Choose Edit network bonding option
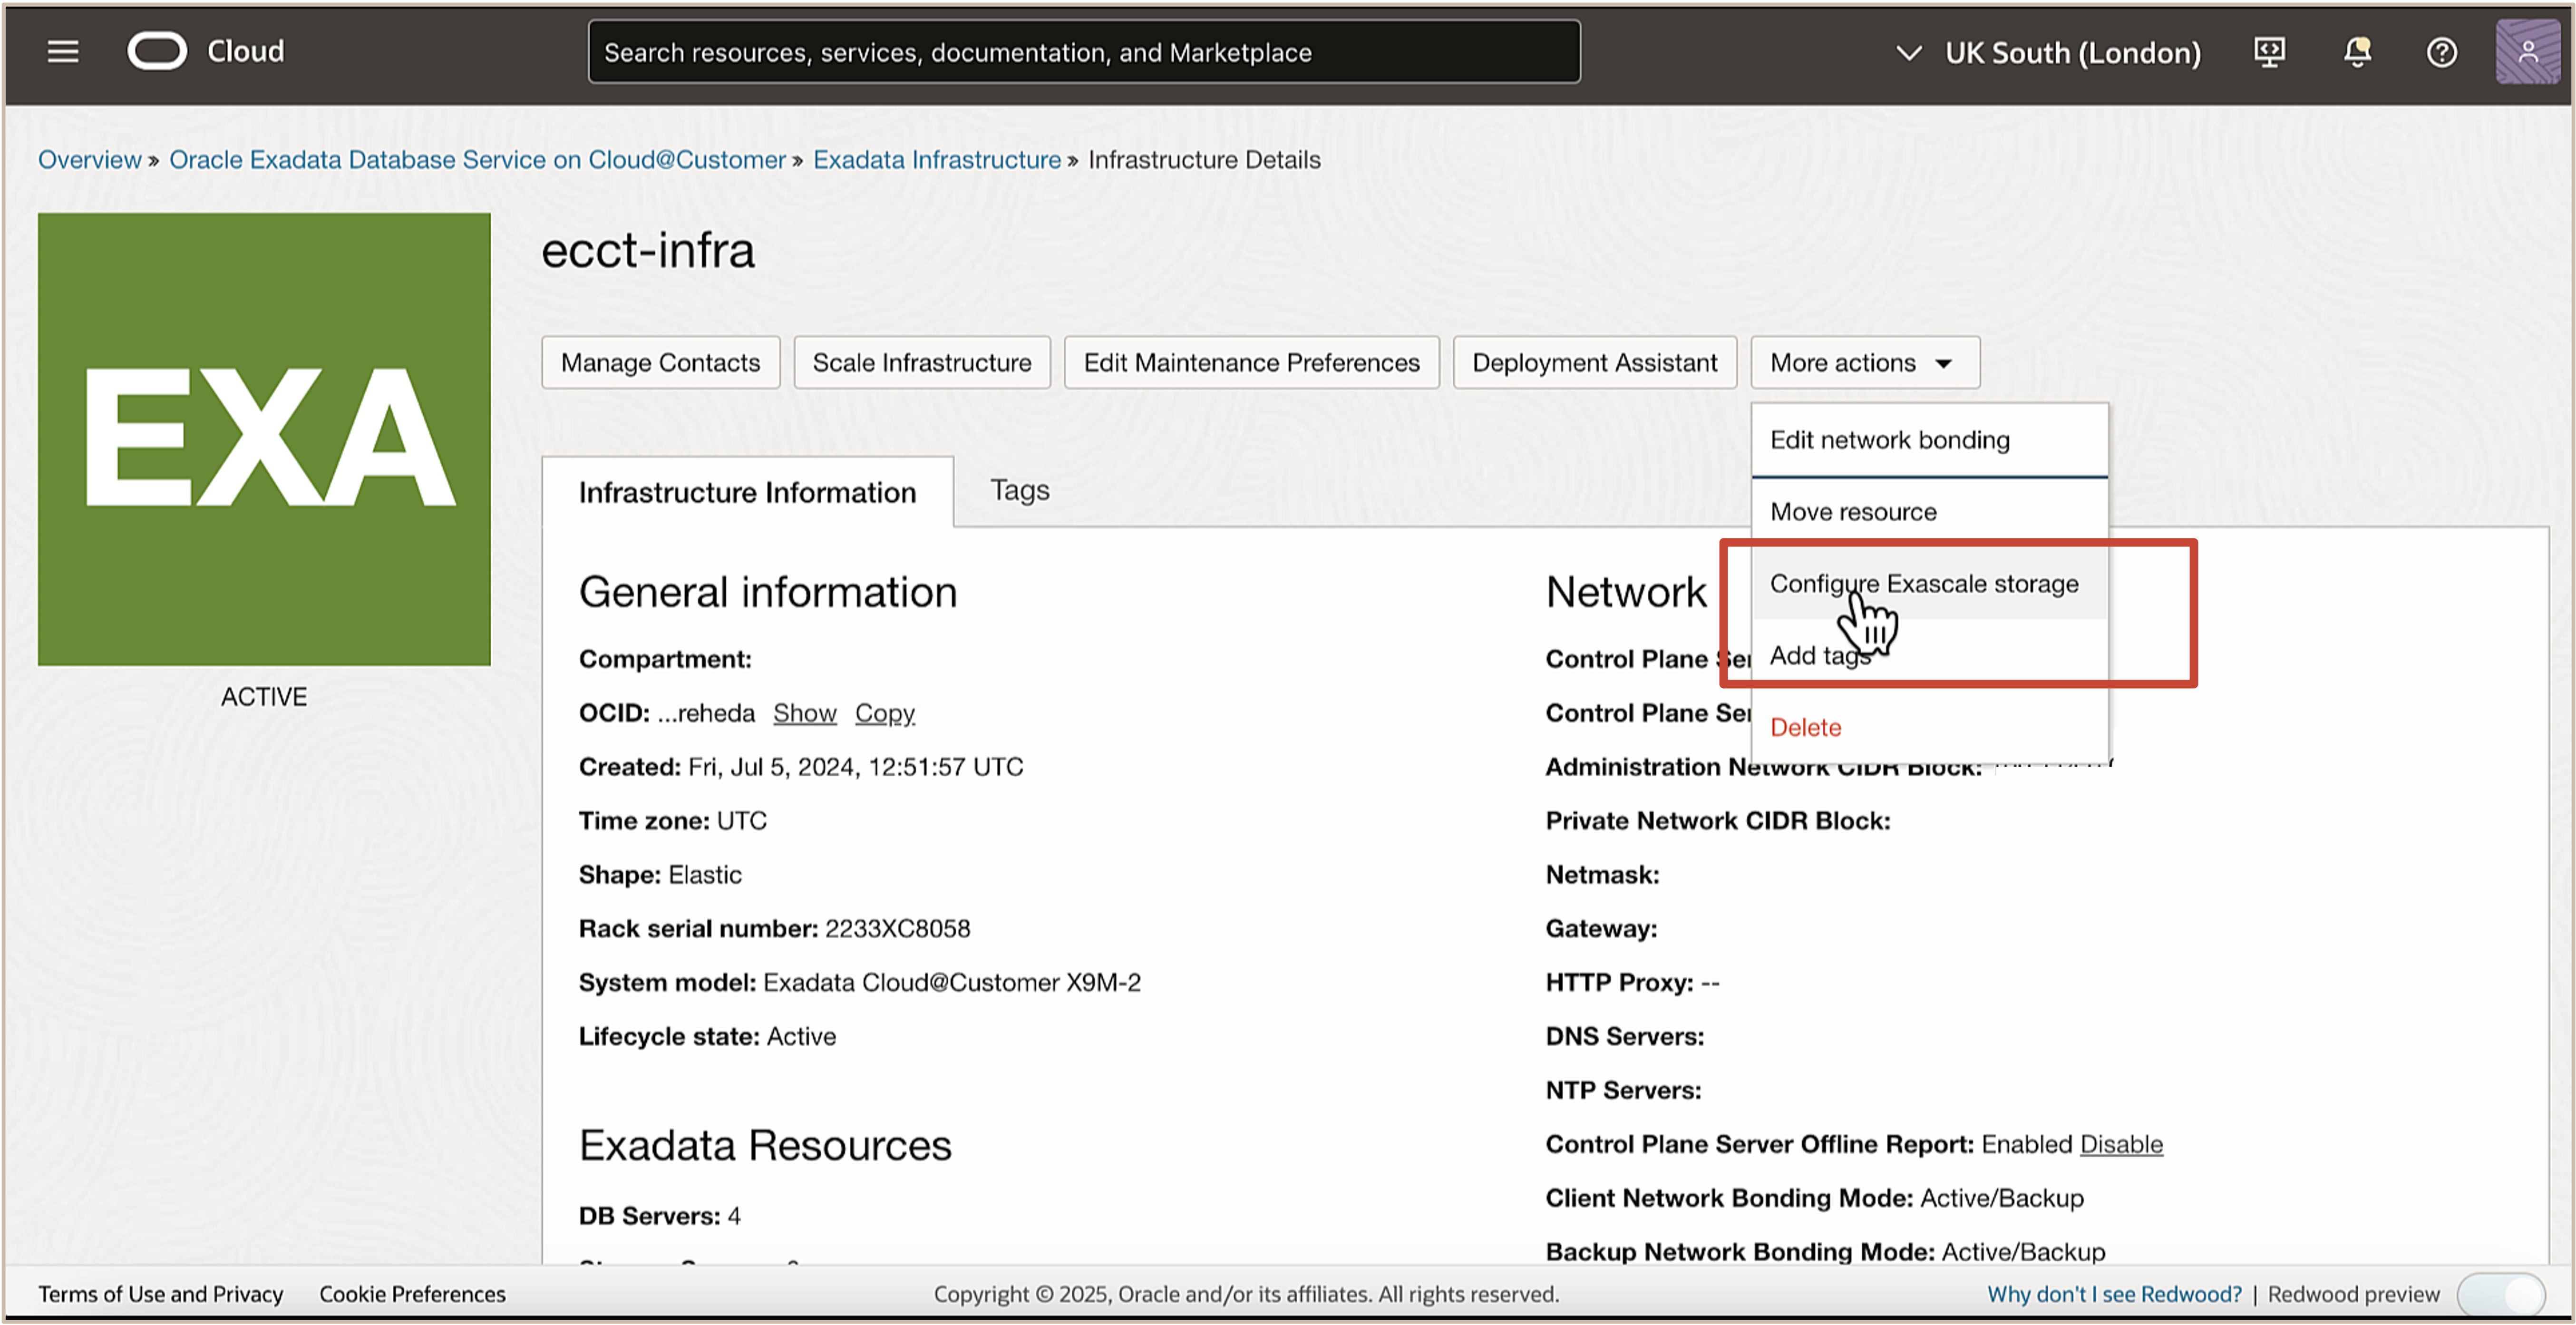Viewport: 2576px width, 1325px height. click(x=1889, y=440)
